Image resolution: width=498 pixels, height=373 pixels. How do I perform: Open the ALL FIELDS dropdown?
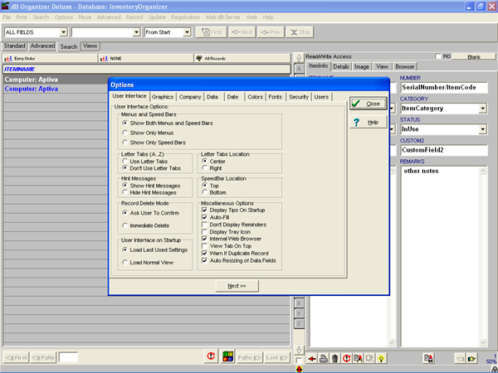click(64, 32)
